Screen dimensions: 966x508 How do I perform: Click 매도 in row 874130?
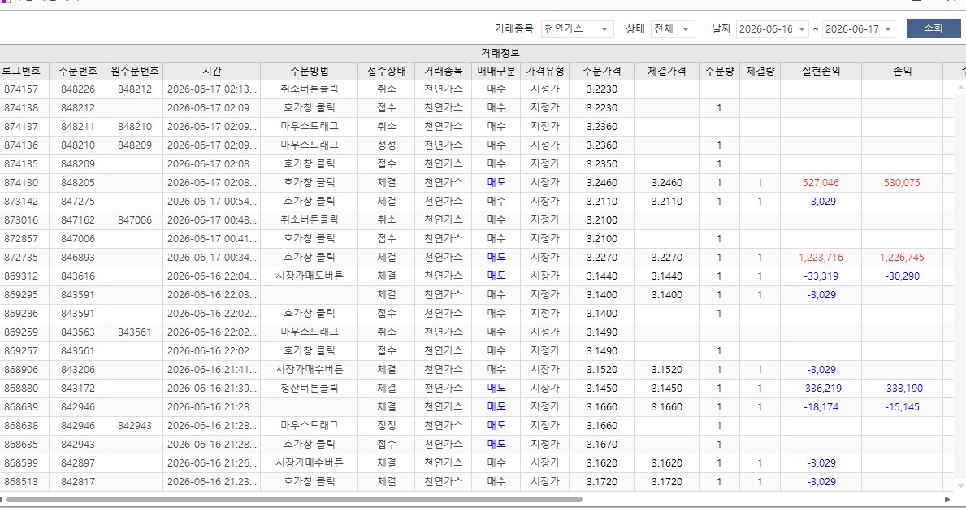pyautogui.click(x=496, y=183)
